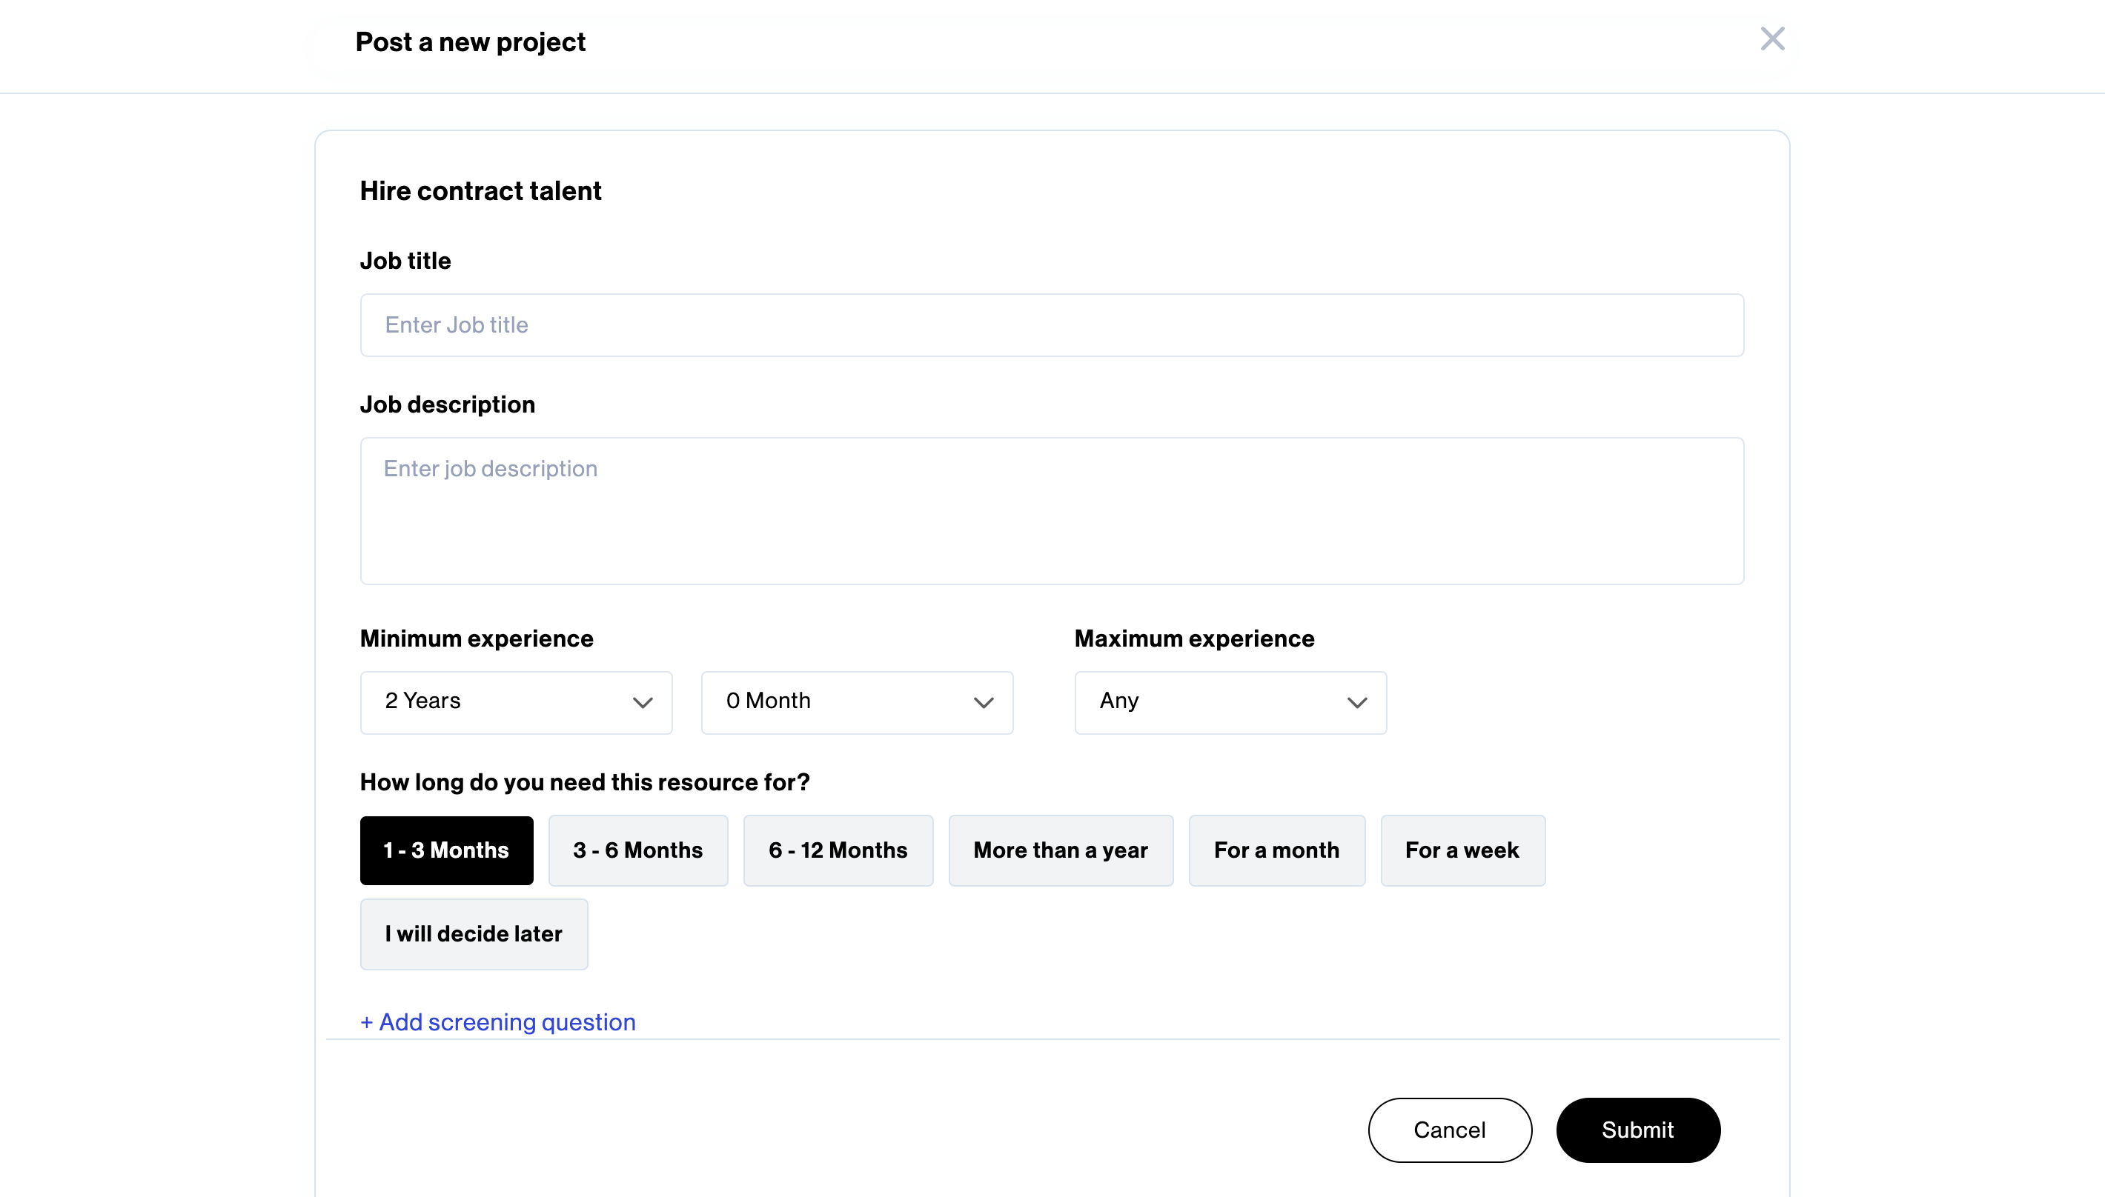Cancel the project posting

pos(1449,1130)
